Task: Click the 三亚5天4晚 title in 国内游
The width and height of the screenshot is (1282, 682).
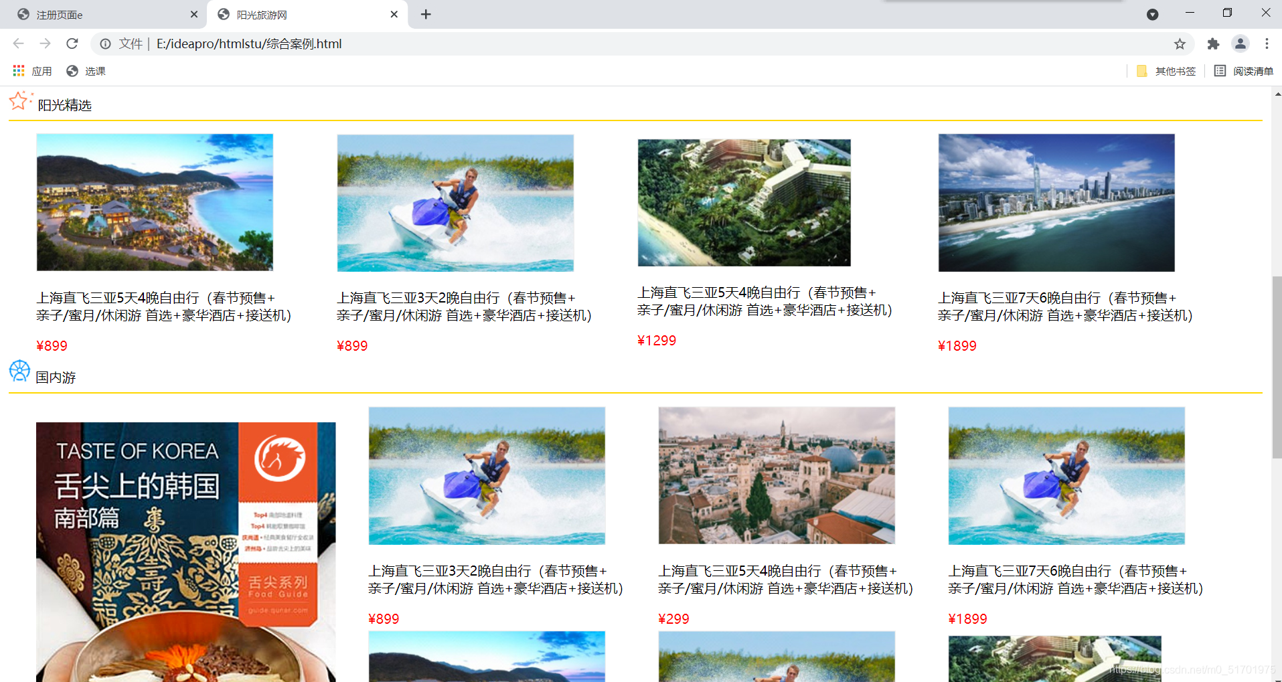Action: pos(786,580)
